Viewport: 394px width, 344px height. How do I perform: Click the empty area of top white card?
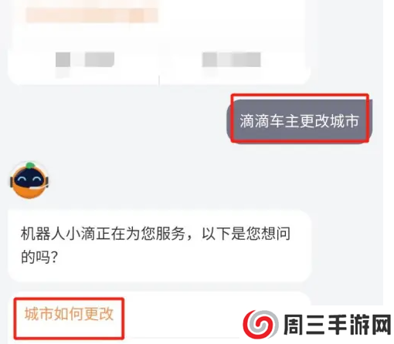232,25
